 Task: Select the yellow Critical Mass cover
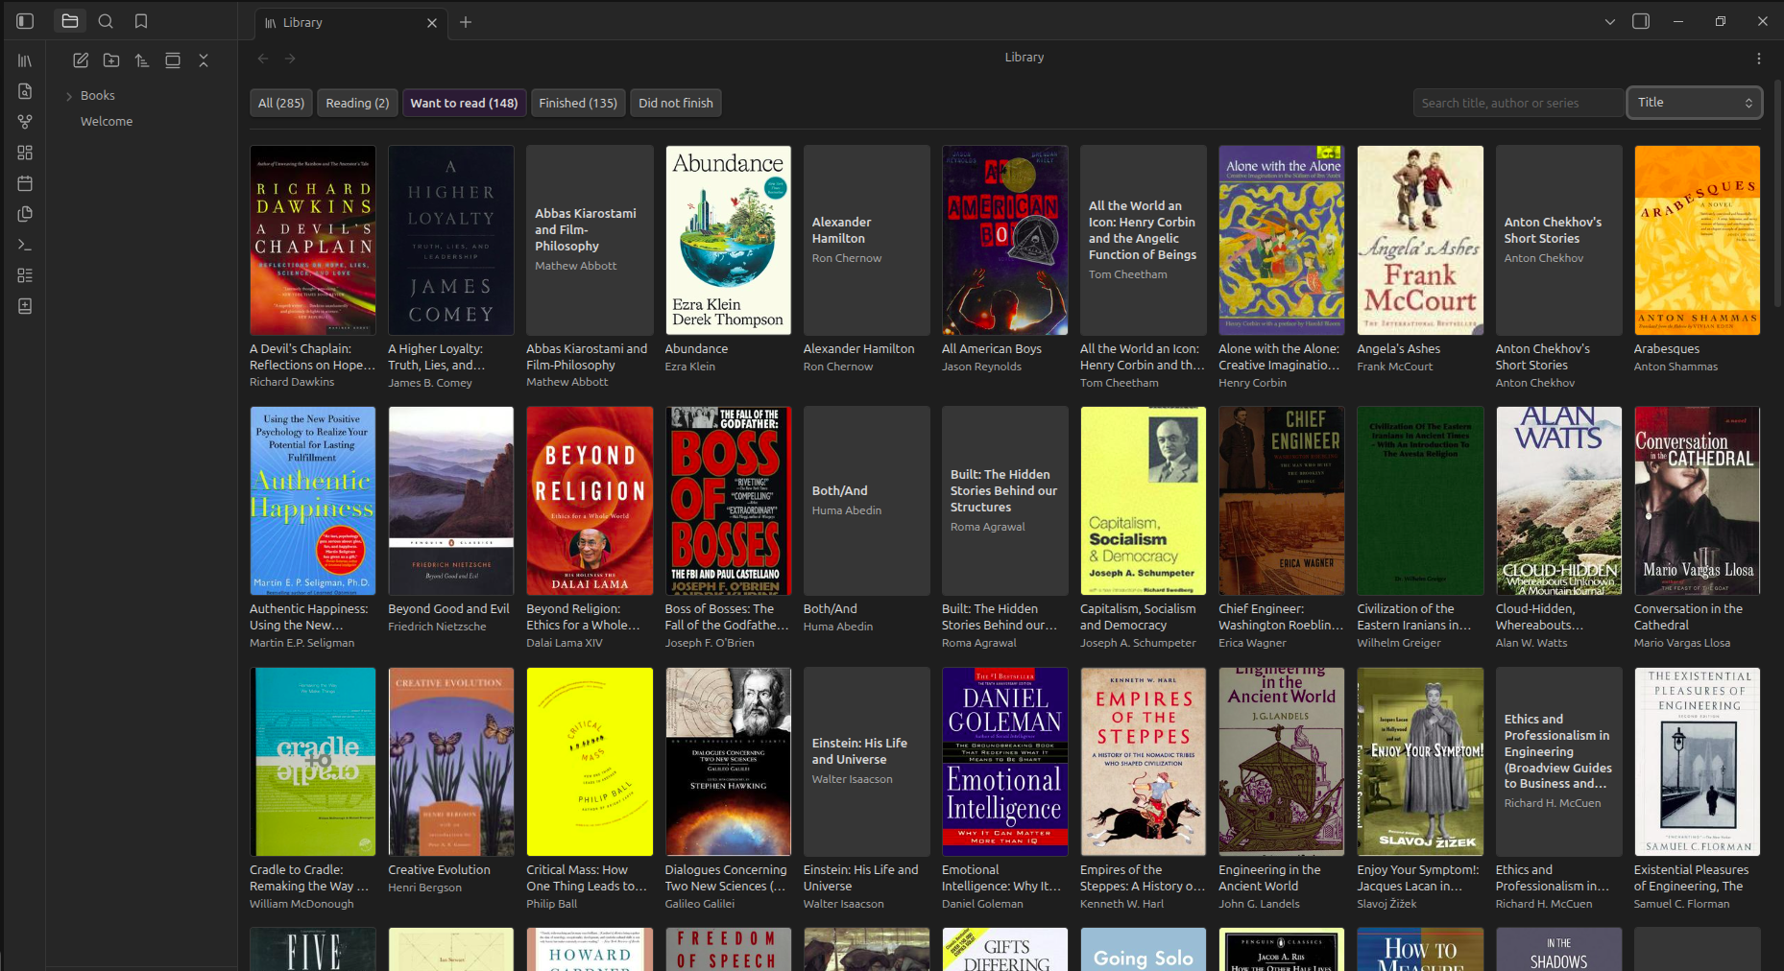click(590, 762)
